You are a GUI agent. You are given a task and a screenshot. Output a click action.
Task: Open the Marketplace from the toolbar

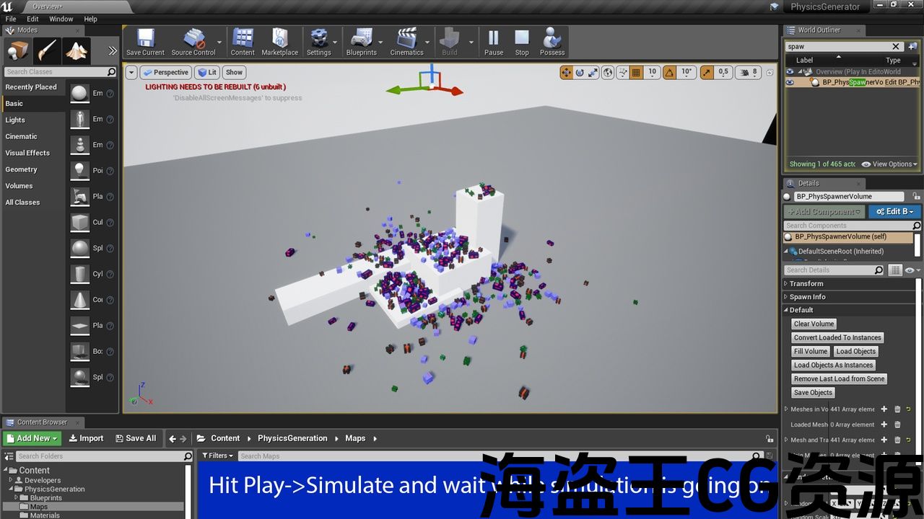279,43
